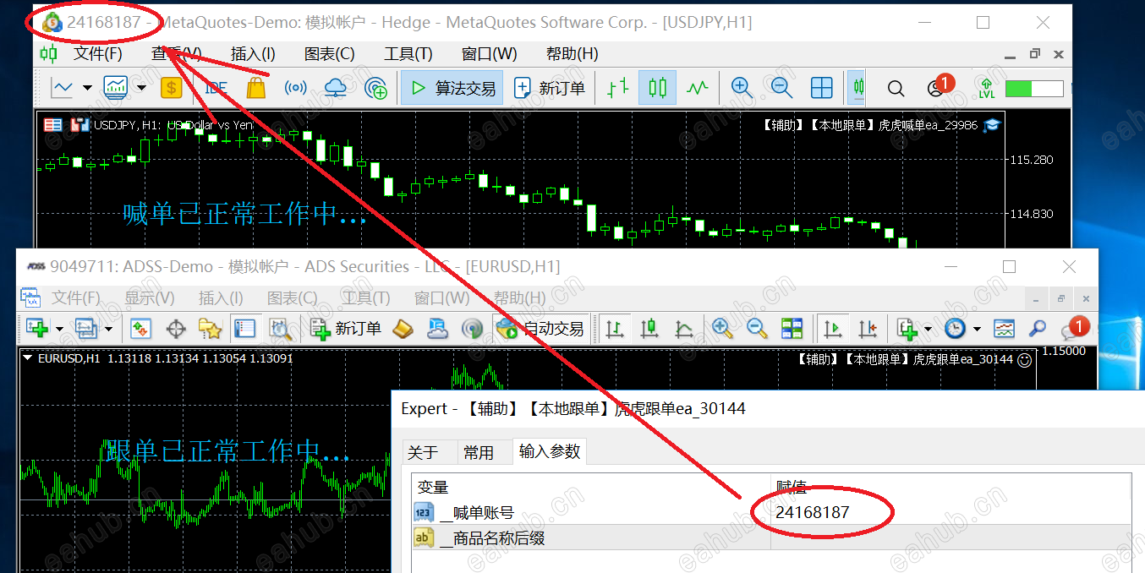
Task: Click the smiley face icon on EURUSD chart
Action: pyautogui.click(x=1024, y=359)
